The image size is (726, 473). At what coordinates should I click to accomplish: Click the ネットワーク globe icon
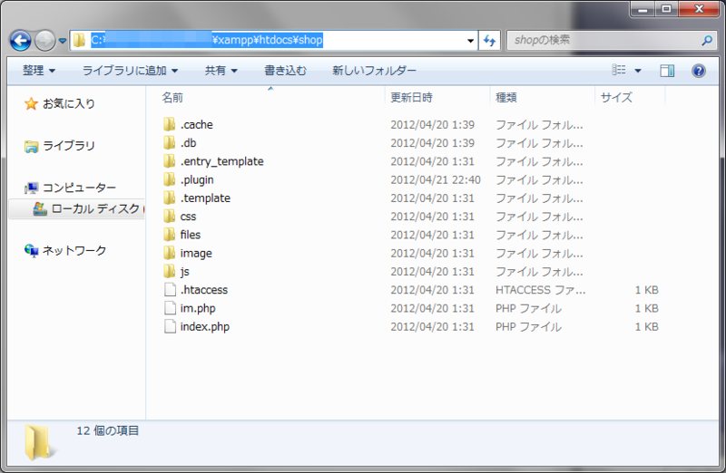click(x=31, y=251)
